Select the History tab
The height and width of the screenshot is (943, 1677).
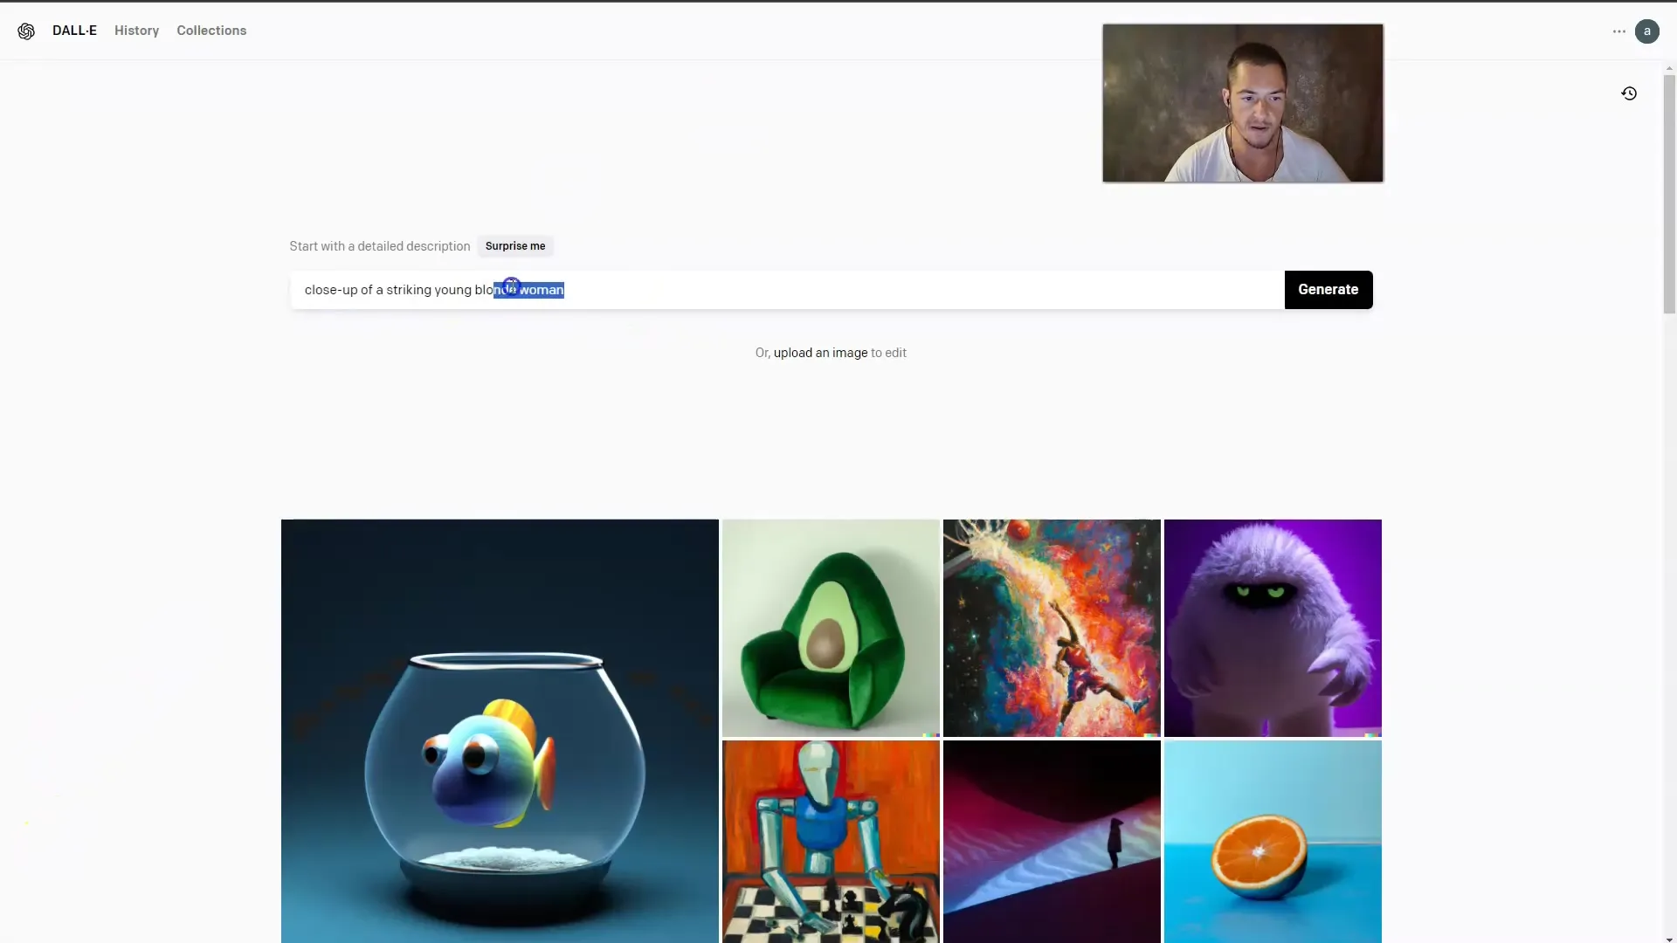(137, 31)
